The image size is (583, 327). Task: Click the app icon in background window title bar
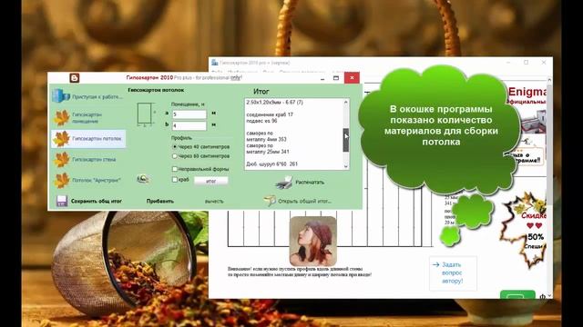[215, 63]
